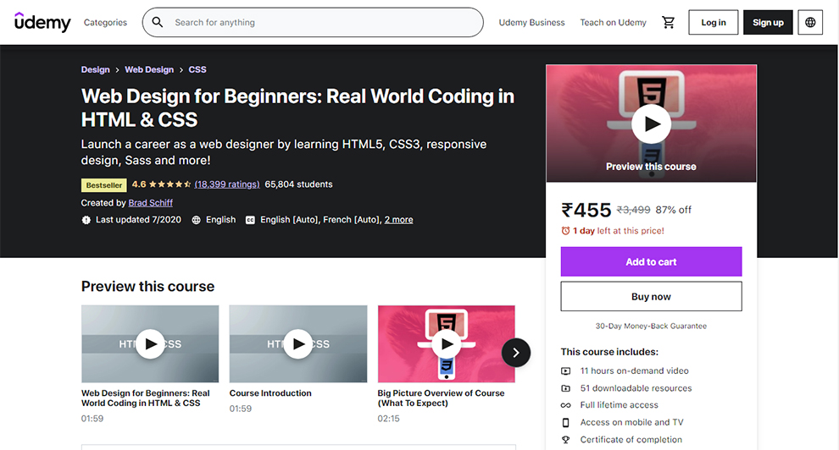Play the first preview video thumbnail
Image resolution: width=839 pixels, height=450 pixels.
[150, 343]
